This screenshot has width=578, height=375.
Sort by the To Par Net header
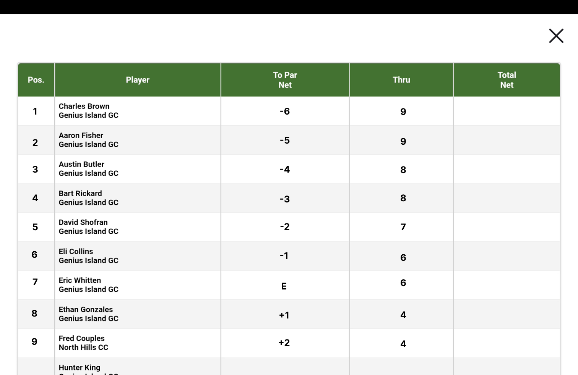285,80
